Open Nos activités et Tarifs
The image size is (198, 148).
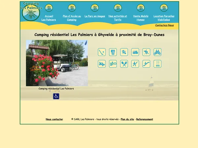click(x=118, y=18)
